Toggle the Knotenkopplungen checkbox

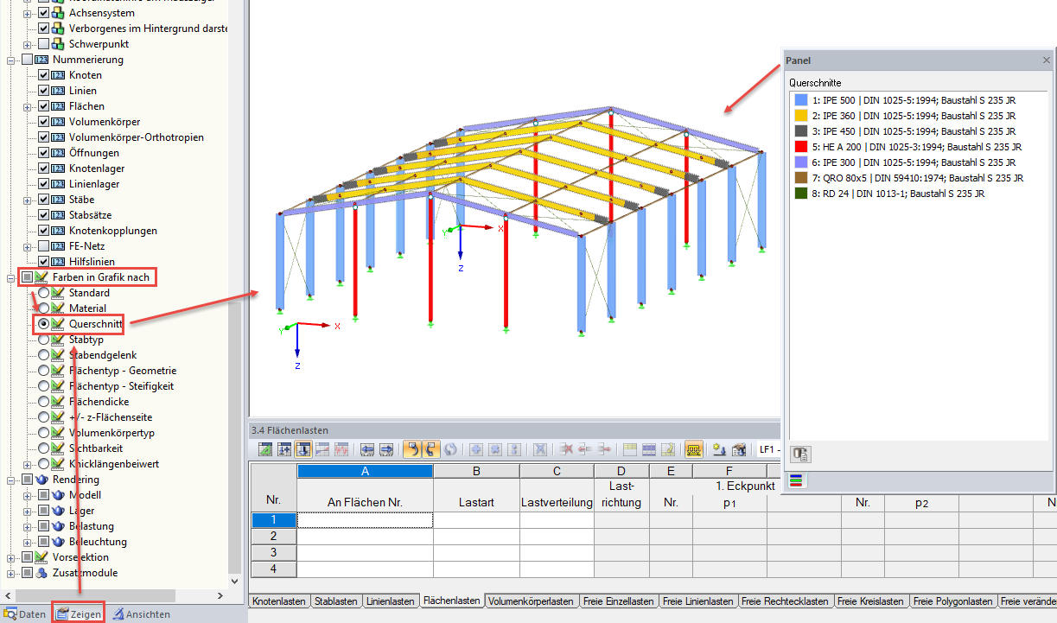pos(43,231)
